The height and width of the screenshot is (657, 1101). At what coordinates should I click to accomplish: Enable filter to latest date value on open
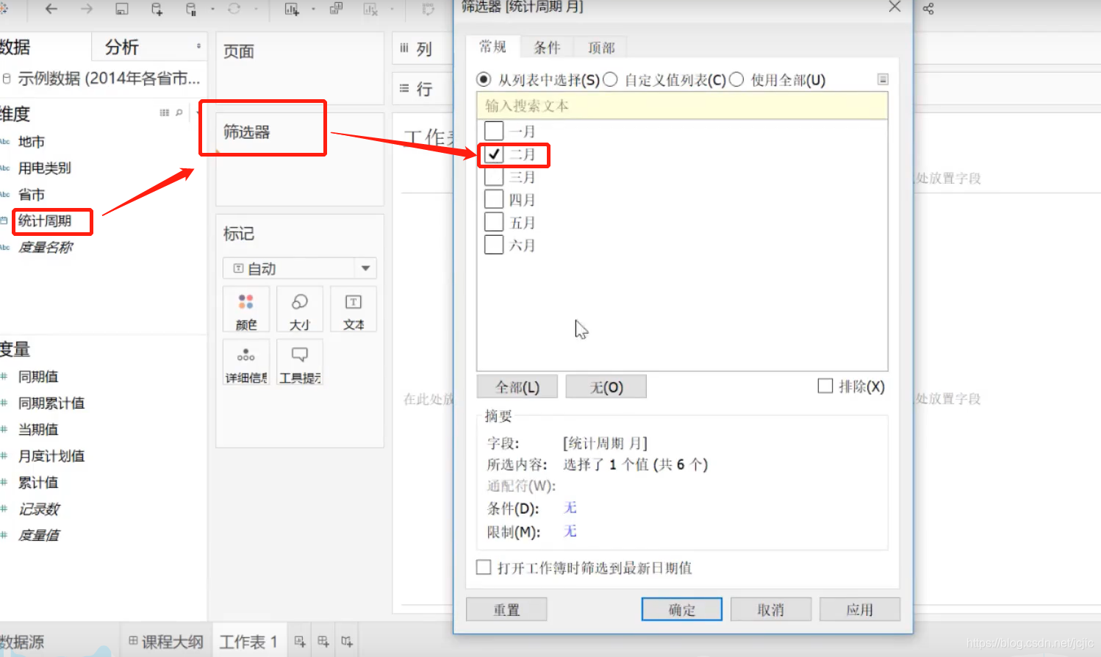[484, 567]
